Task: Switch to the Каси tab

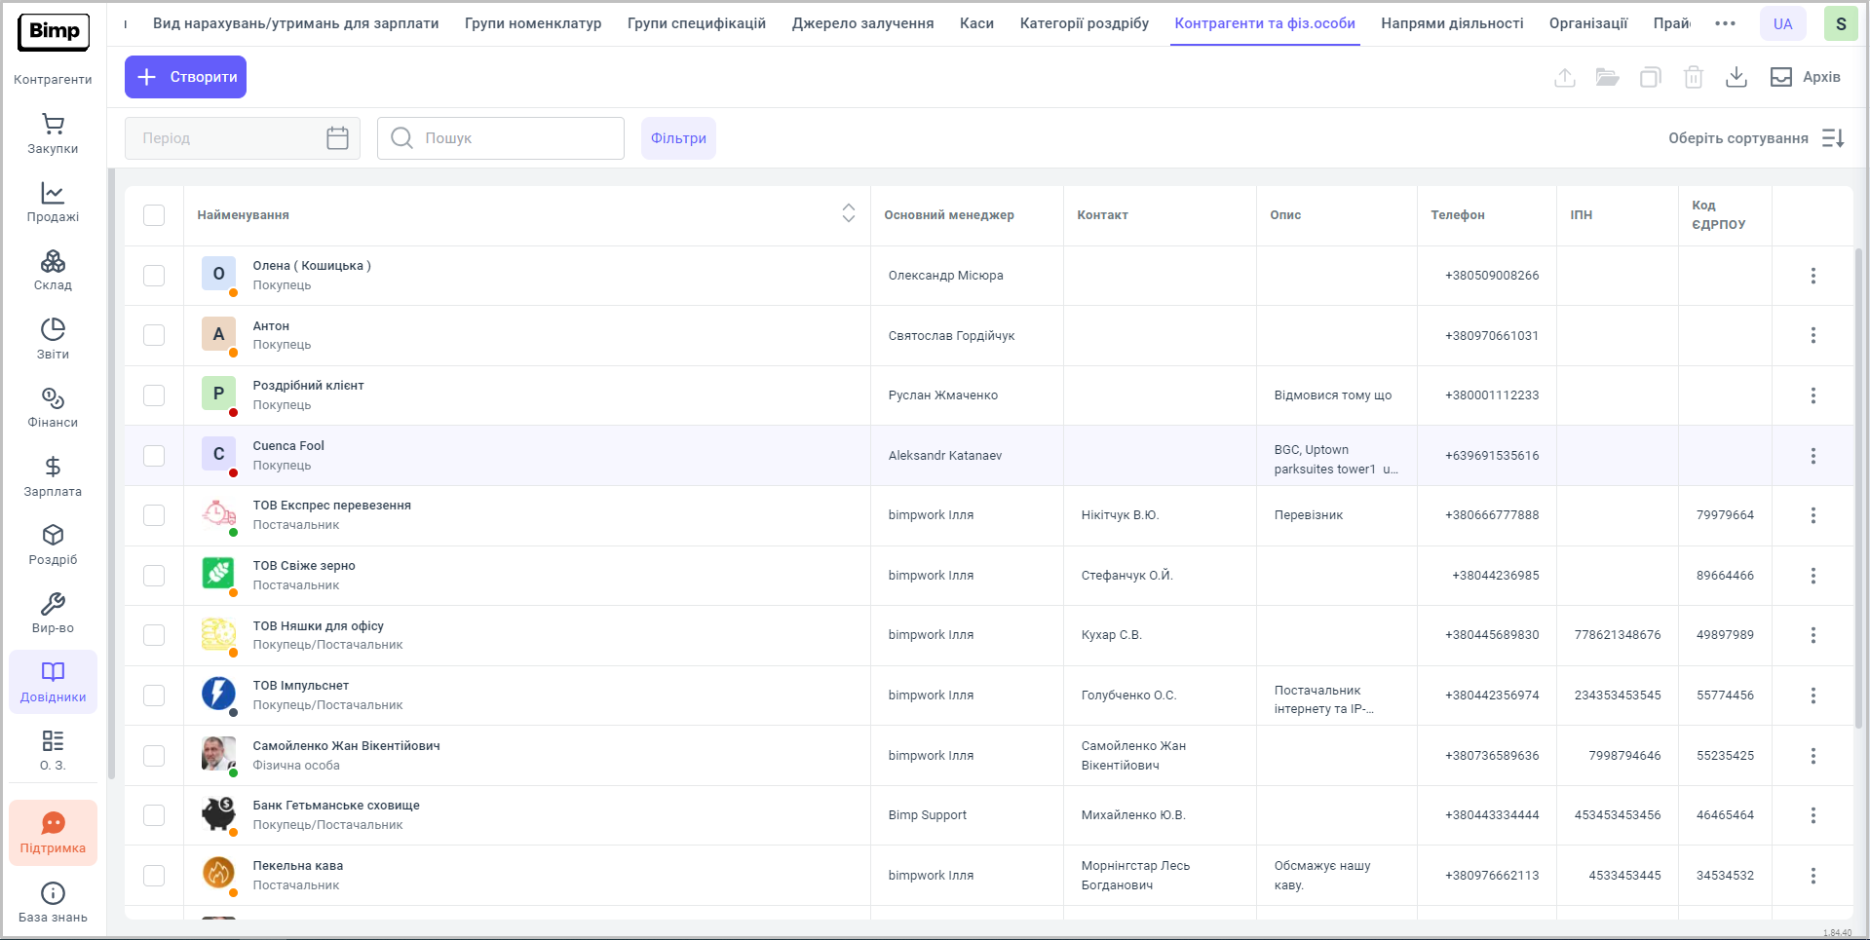Action: click(976, 23)
